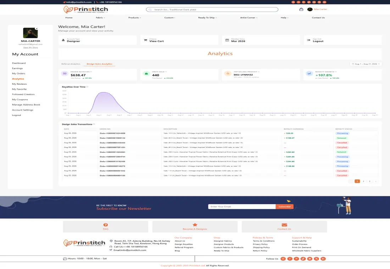Click the TikTok icon in top bar
Screen dimensions: 390x269
point(309,2)
